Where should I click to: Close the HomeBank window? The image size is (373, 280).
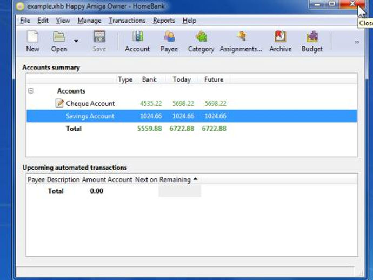(352, 4)
